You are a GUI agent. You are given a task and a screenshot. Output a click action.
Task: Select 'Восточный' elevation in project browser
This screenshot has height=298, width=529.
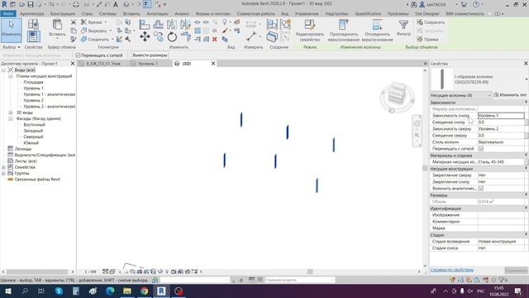click(34, 125)
